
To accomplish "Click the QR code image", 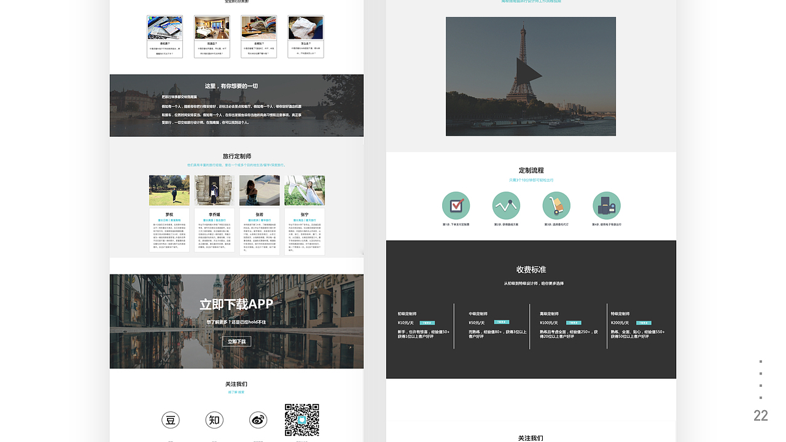I will (302, 421).
